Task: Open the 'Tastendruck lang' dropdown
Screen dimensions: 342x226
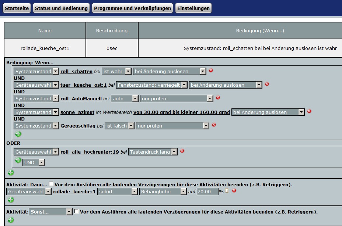Action: tap(153, 152)
